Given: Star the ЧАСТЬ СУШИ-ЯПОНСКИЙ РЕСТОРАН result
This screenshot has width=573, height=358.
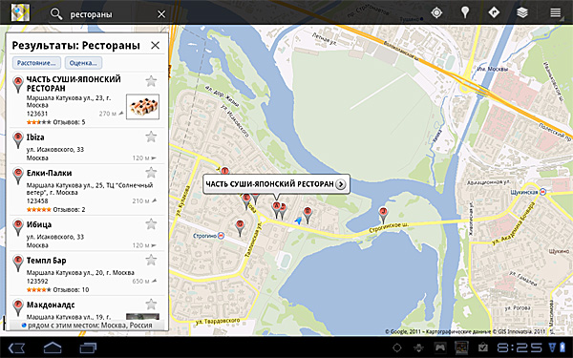Looking at the screenshot, I should 151,81.
